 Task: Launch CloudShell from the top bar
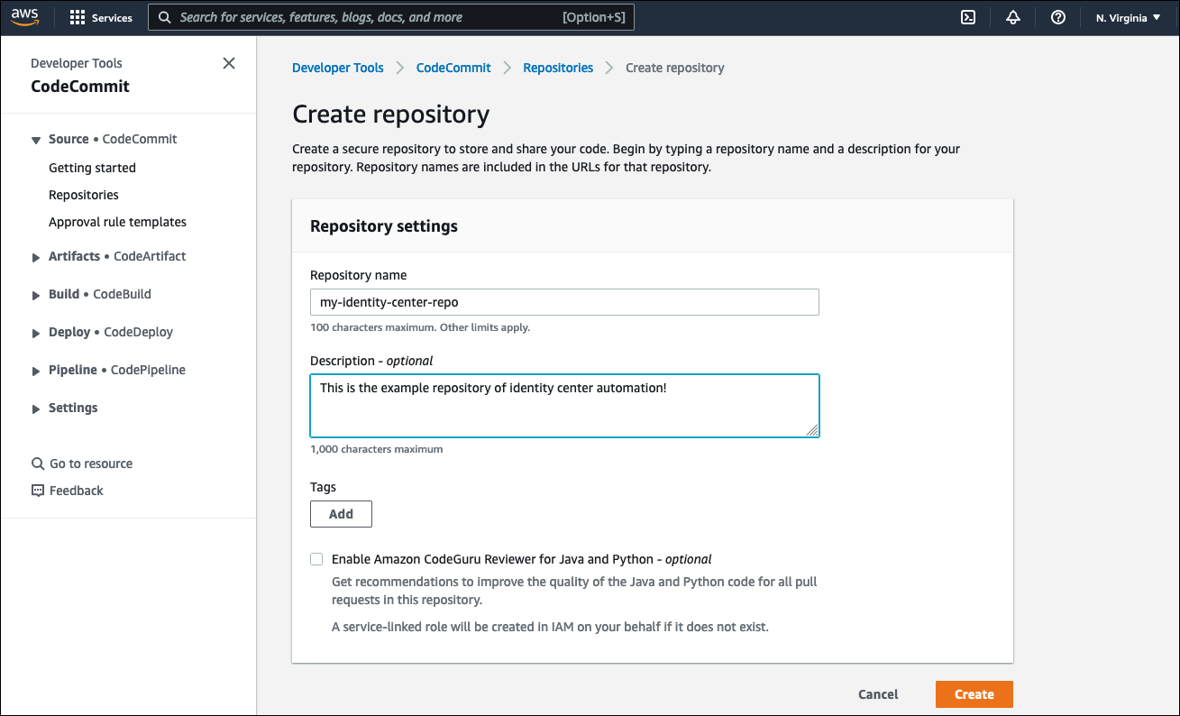click(x=968, y=17)
